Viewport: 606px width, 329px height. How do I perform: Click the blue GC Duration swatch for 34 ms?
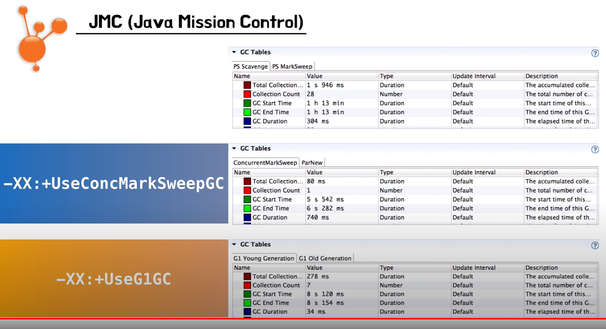point(247,312)
